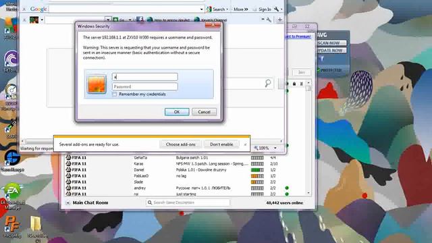This screenshot has width=432, height=243.
Task: Expand the Google toolbar More menu
Action: [240, 9]
